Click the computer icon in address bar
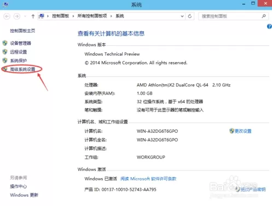This screenshot has height=206, width=272. [x=42, y=16]
